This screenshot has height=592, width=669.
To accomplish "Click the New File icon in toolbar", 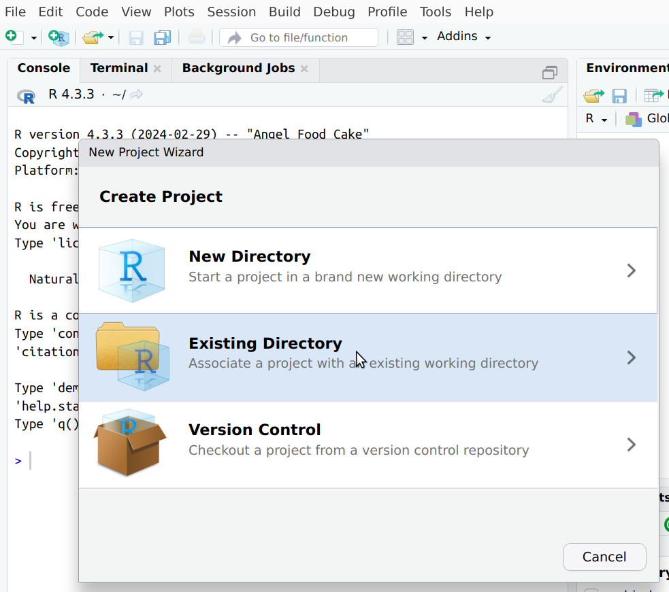I will [12, 37].
